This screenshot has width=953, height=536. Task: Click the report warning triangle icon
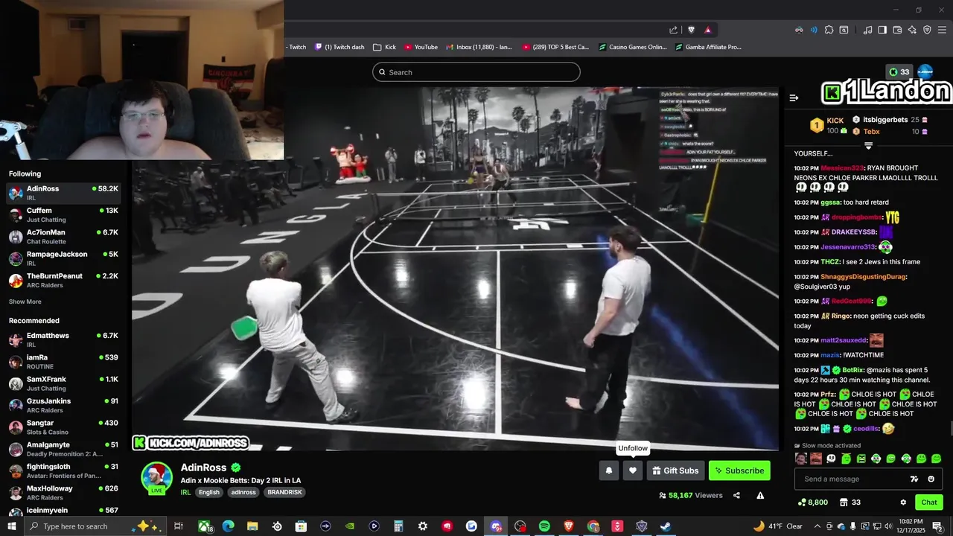(760, 495)
